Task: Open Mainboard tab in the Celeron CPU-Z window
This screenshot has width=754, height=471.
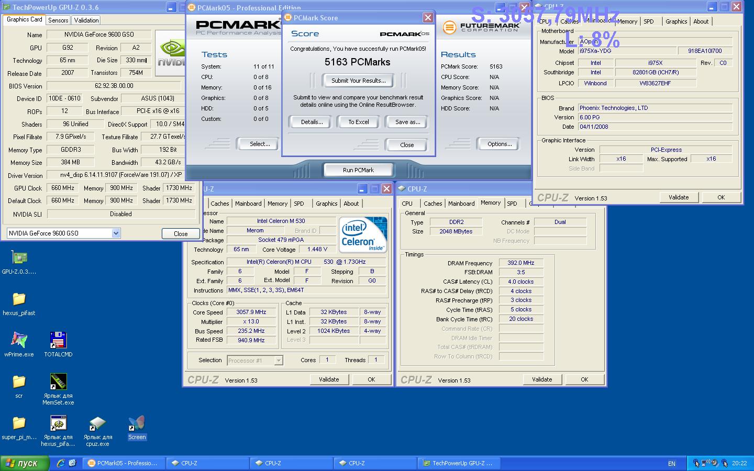Action: point(248,204)
